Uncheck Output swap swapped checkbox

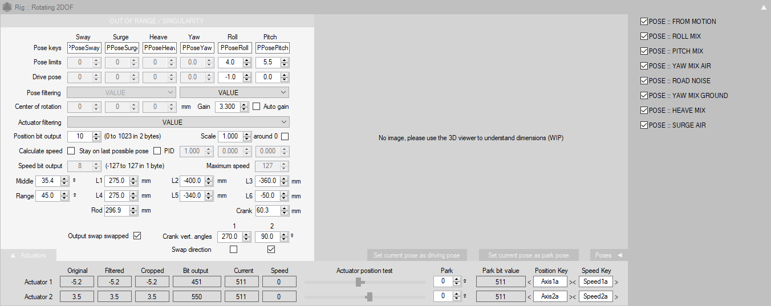click(137, 236)
